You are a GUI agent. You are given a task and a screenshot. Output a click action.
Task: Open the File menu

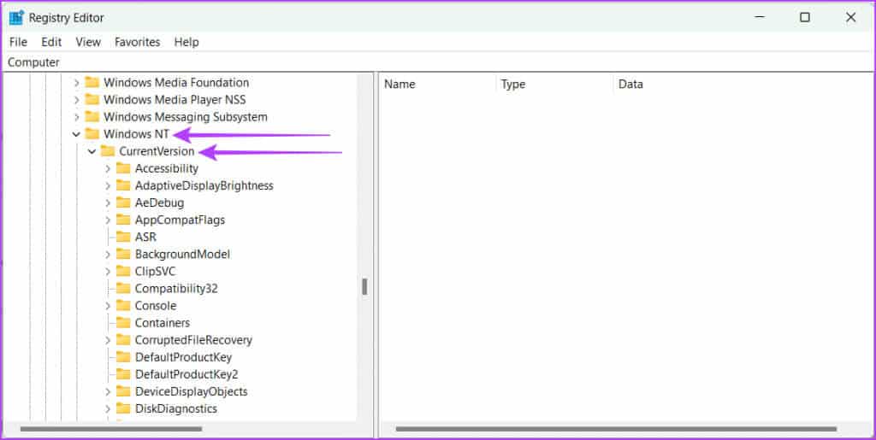click(18, 42)
